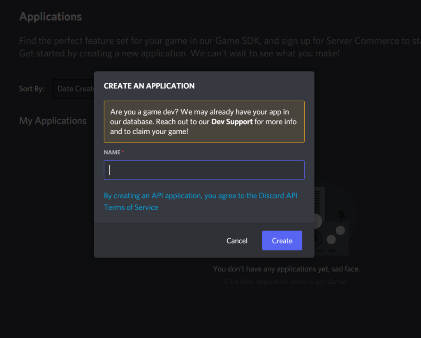Open the Sort By dropdown behind the dialog

[x=73, y=89]
